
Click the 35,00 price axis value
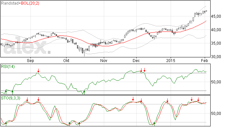[216, 43]
